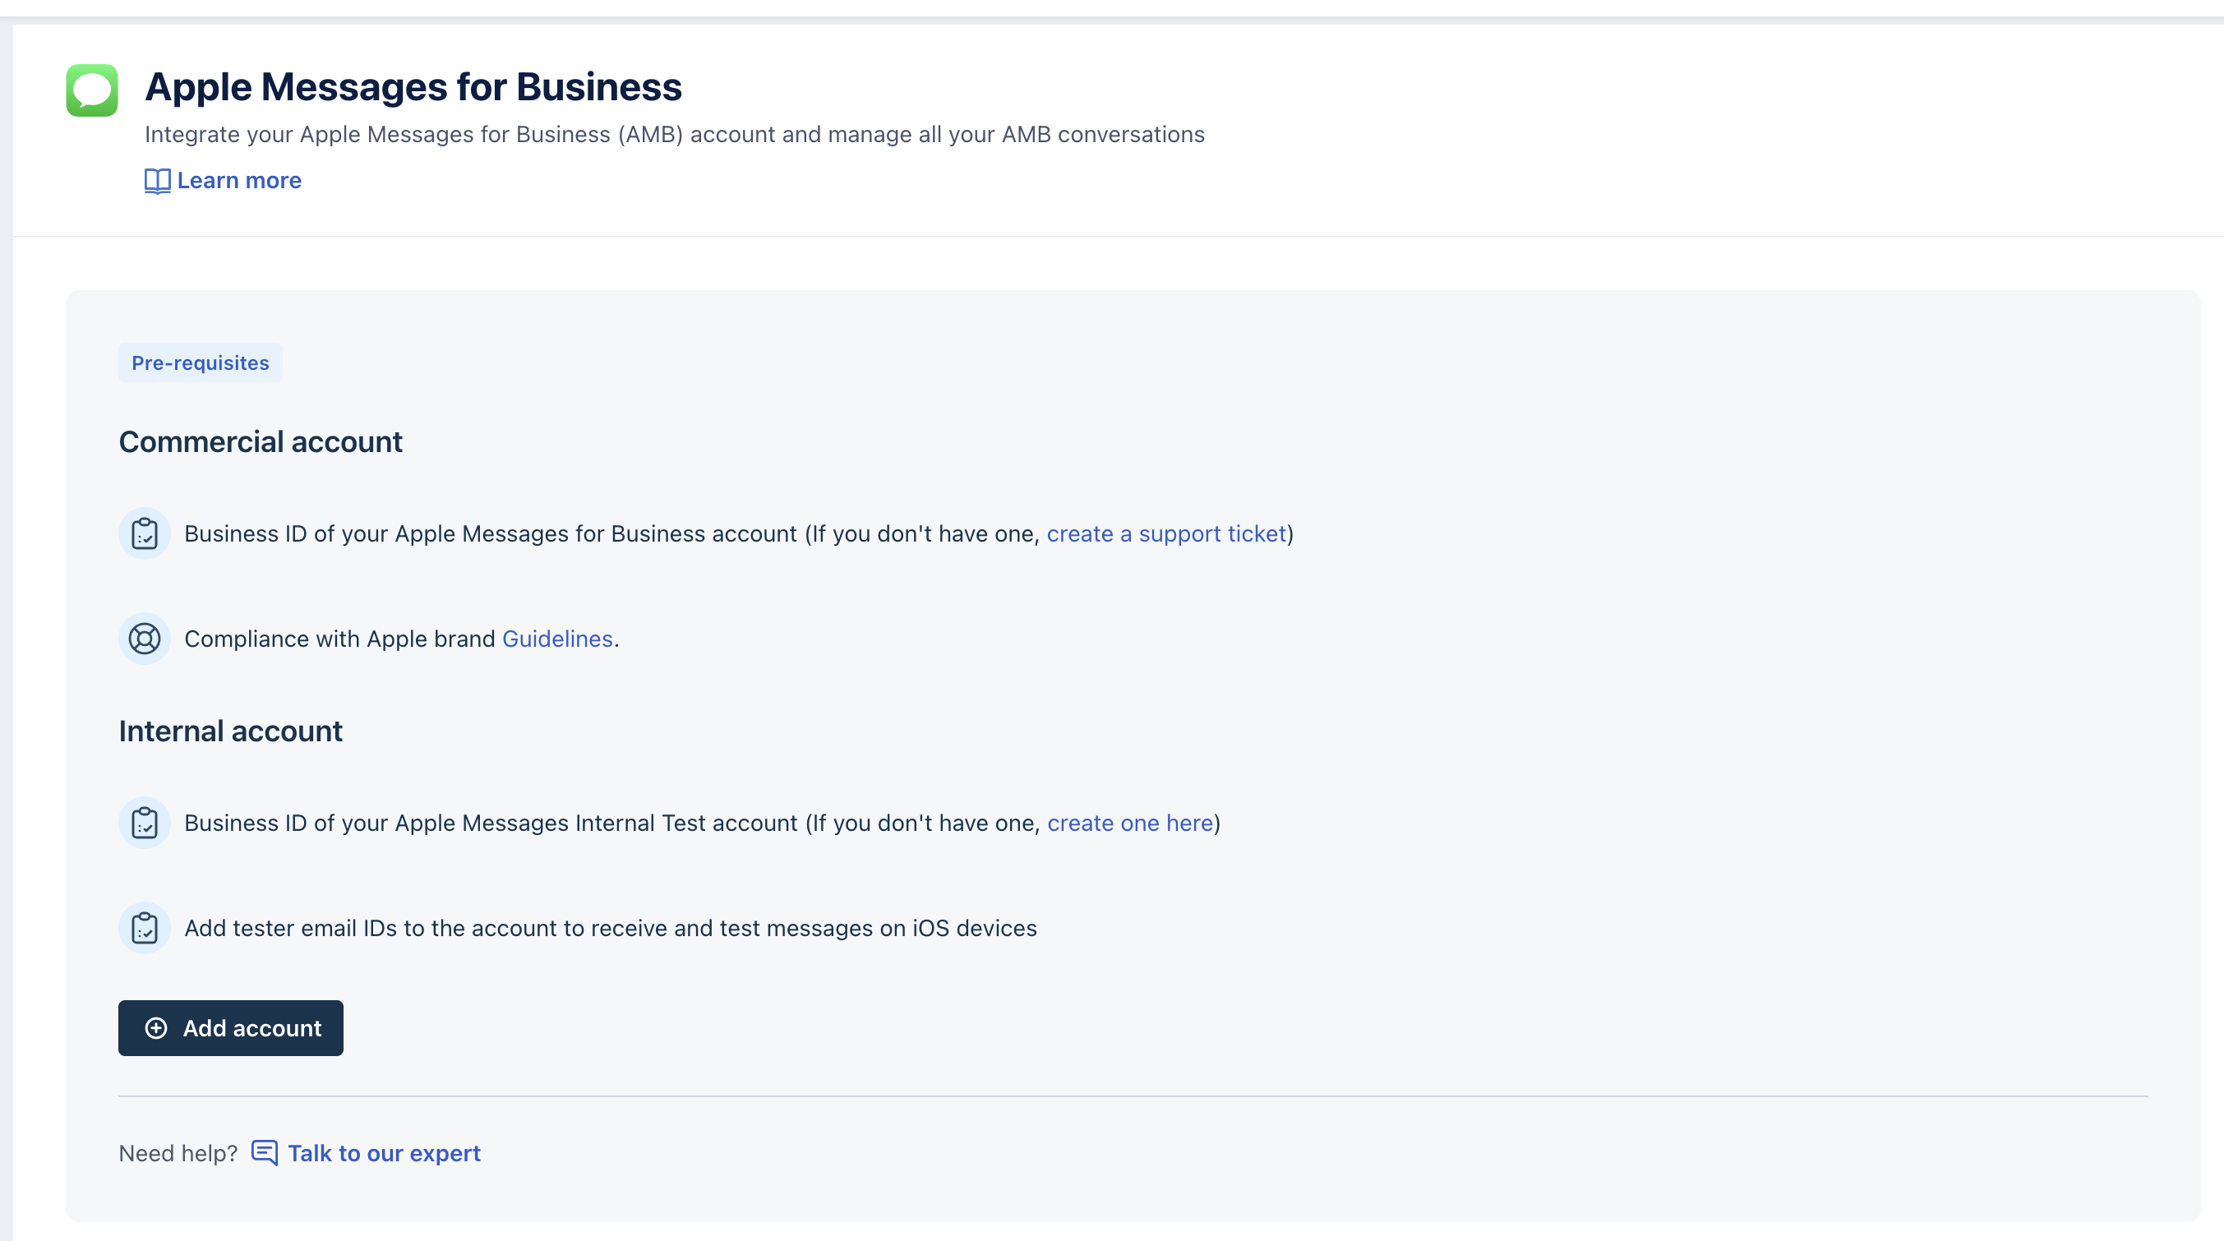Click lifebuoy icon next to Compliance text
This screenshot has height=1241, width=2224.
tap(144, 639)
